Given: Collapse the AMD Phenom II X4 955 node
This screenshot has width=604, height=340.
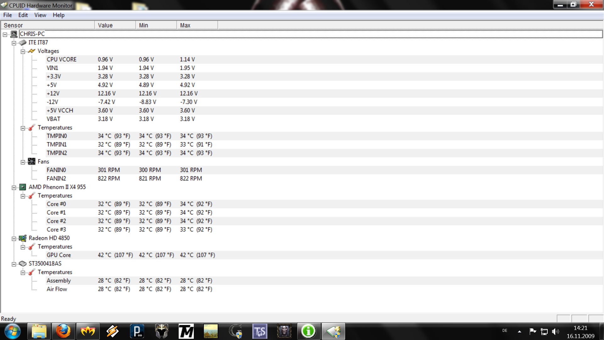Looking at the screenshot, I should (14, 187).
